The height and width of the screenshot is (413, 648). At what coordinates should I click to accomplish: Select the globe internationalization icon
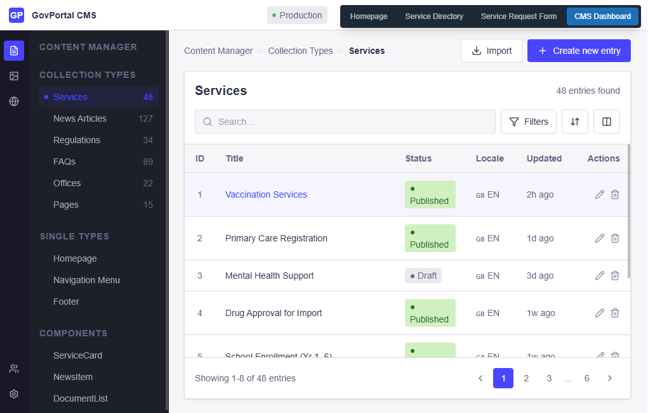point(14,101)
